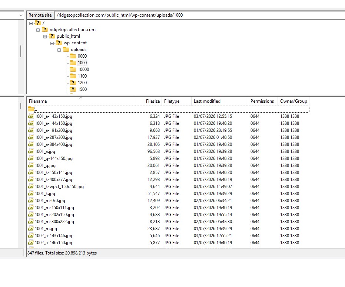Click the ridgetopcollection.com folder icon
Viewport: 345px width, 287px height.
coord(45,30)
